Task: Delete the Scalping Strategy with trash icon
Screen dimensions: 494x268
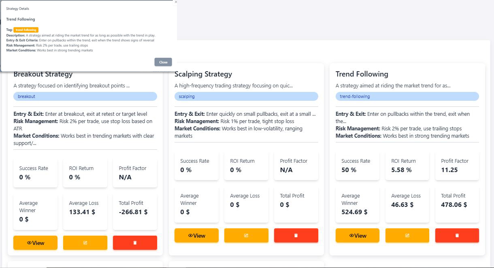Action: (296, 235)
